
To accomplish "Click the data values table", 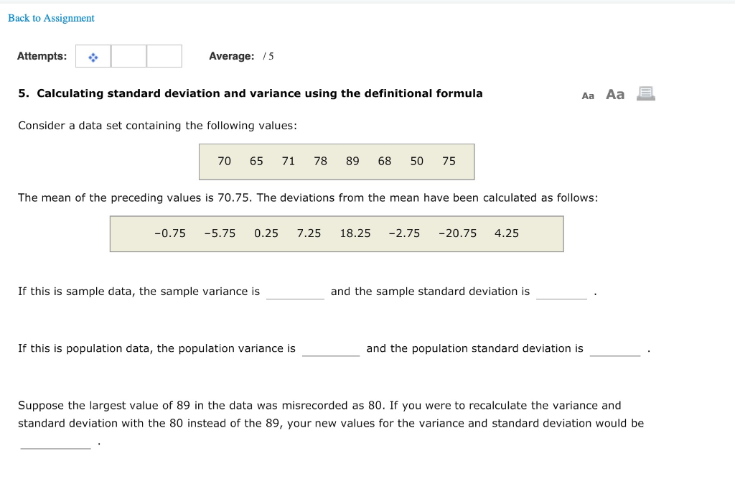I will tap(337, 162).
